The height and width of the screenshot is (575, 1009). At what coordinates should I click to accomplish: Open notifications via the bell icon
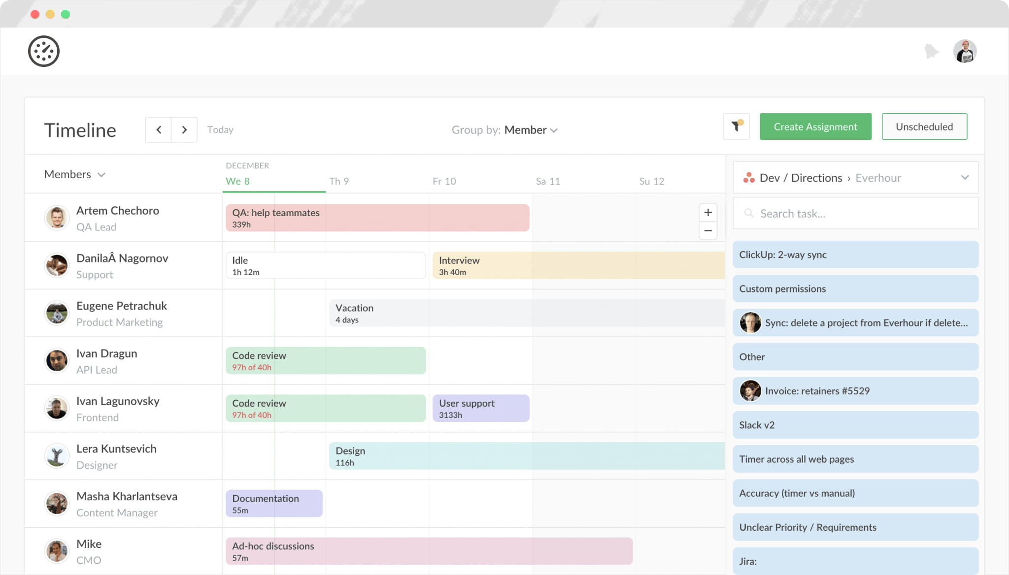click(931, 51)
